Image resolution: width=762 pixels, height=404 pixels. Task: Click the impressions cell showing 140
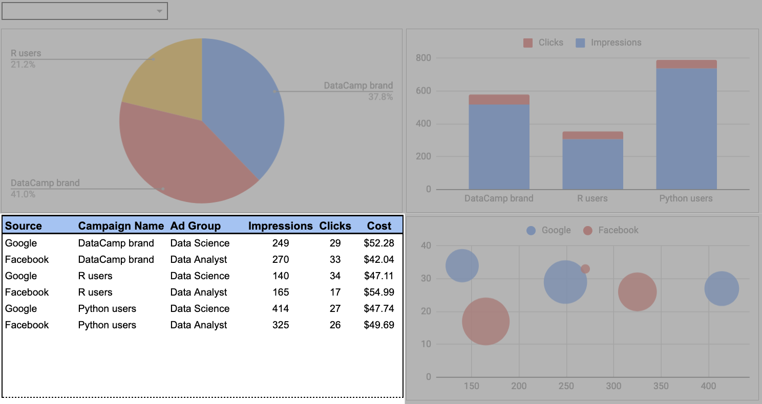[281, 276]
